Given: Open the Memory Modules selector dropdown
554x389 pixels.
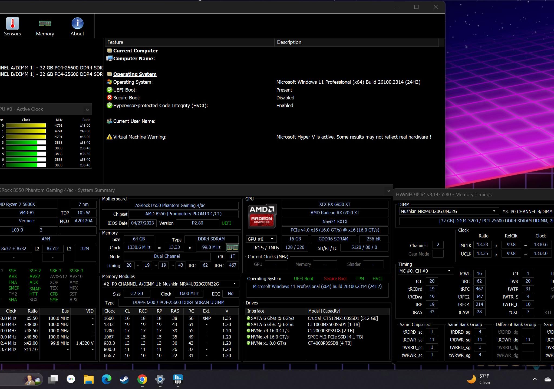Looking at the screenshot, I should [x=170, y=284].
